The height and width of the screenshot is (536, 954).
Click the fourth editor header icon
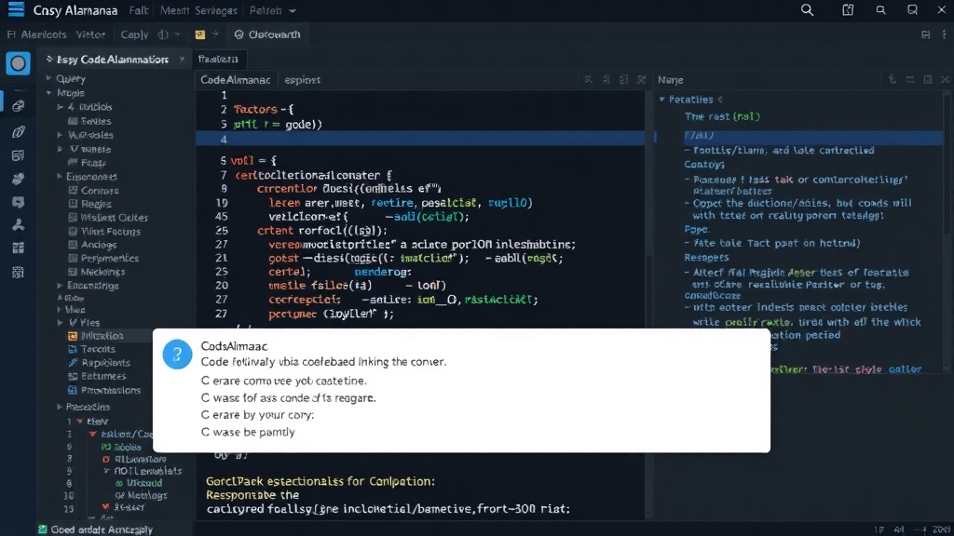click(x=641, y=80)
